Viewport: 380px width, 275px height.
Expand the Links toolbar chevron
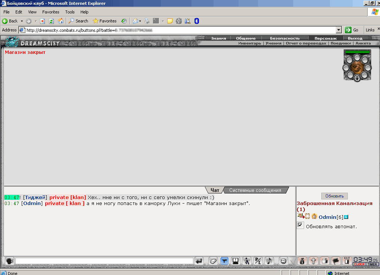(x=378, y=29)
